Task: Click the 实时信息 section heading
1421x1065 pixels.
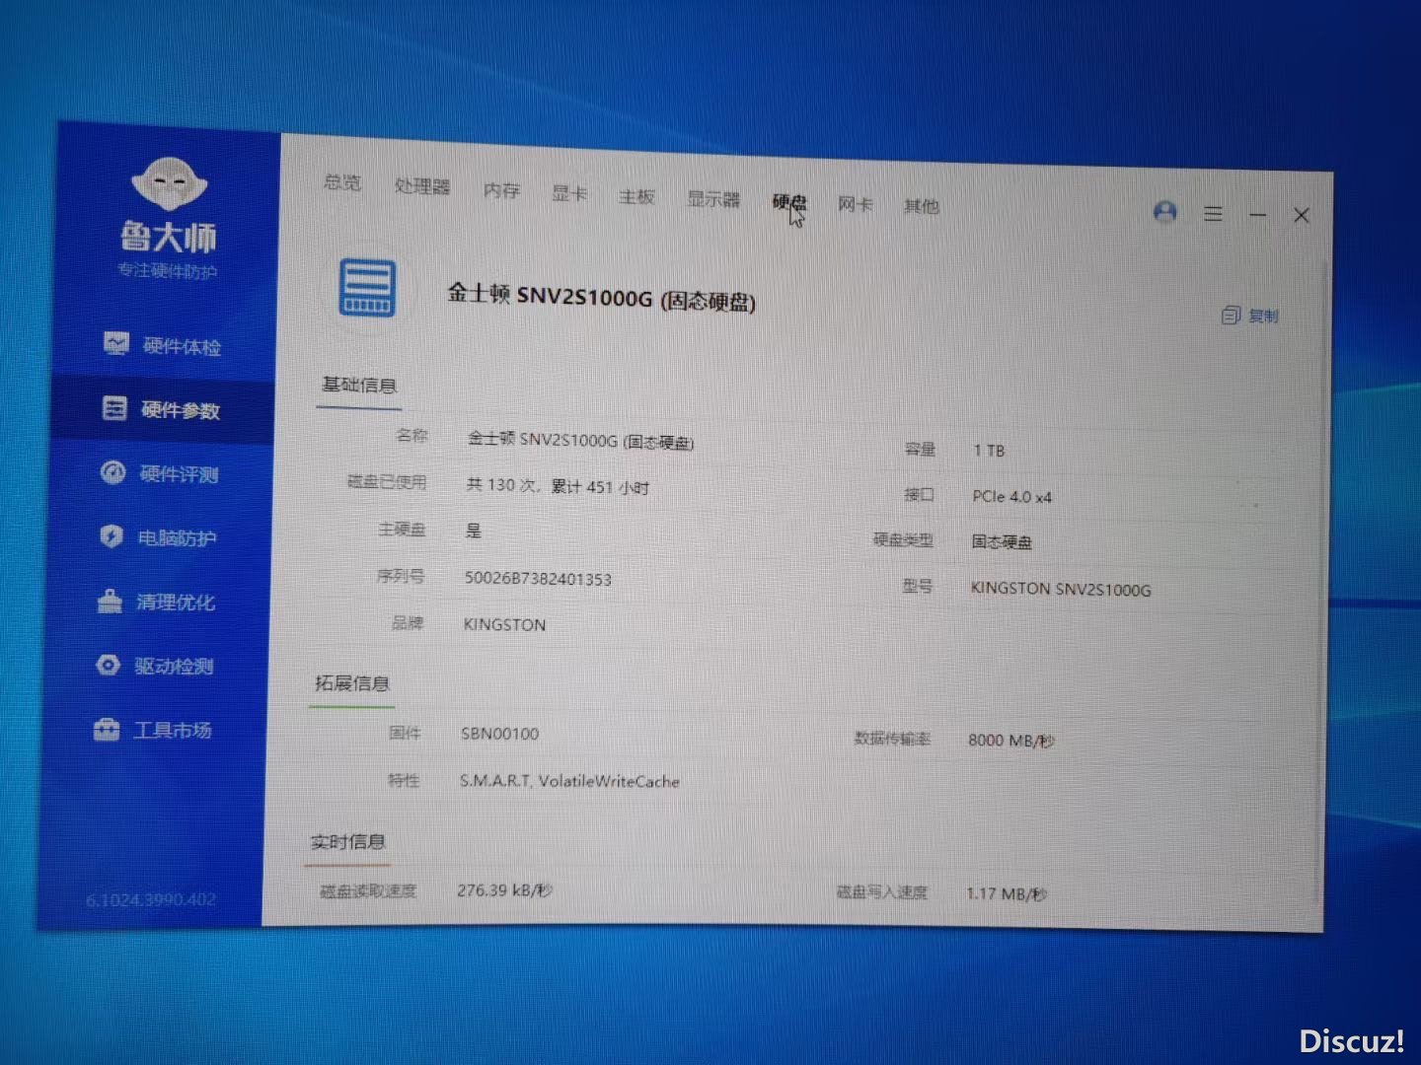Action: (x=347, y=841)
